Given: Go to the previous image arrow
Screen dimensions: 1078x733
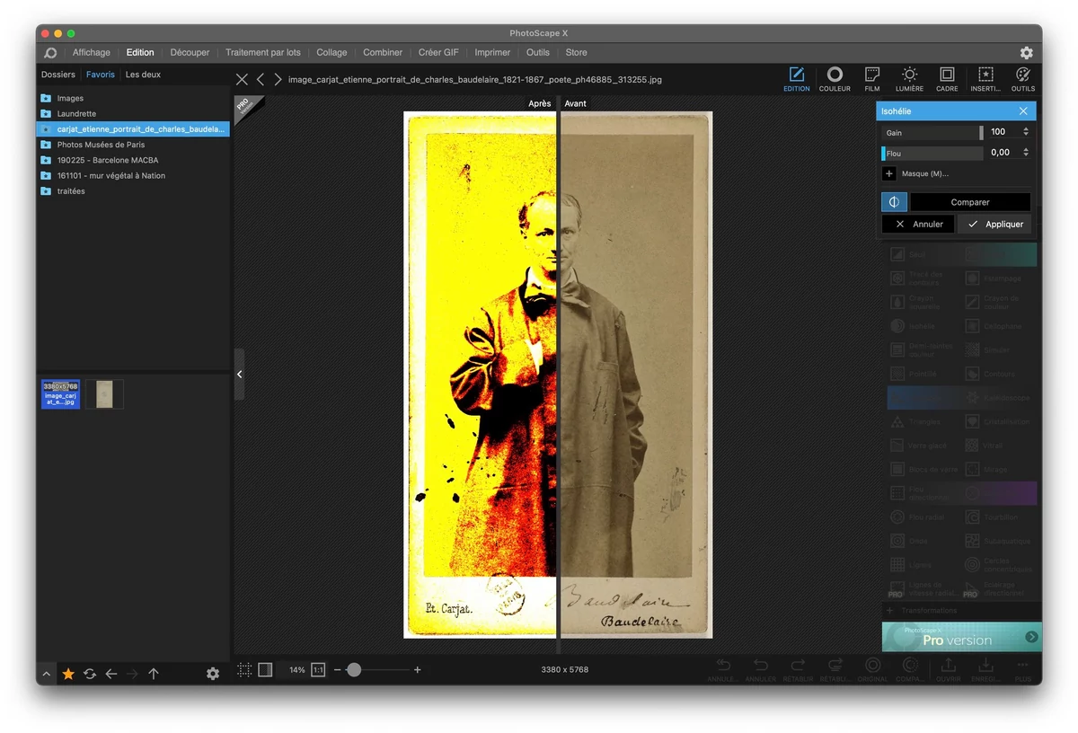Looking at the screenshot, I should (x=261, y=79).
